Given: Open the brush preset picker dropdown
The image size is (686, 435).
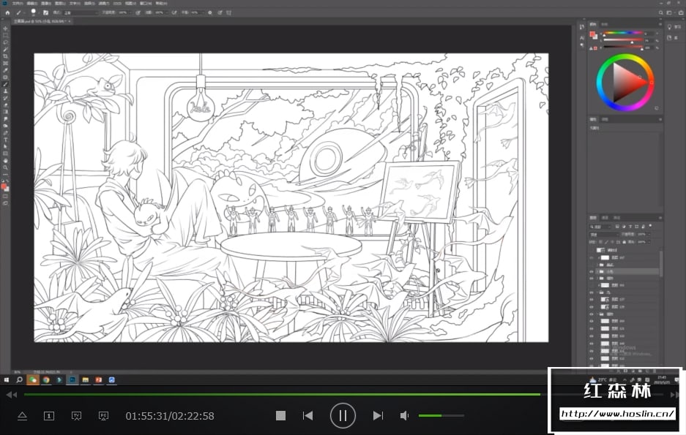Looking at the screenshot, I should pyautogui.click(x=34, y=12).
